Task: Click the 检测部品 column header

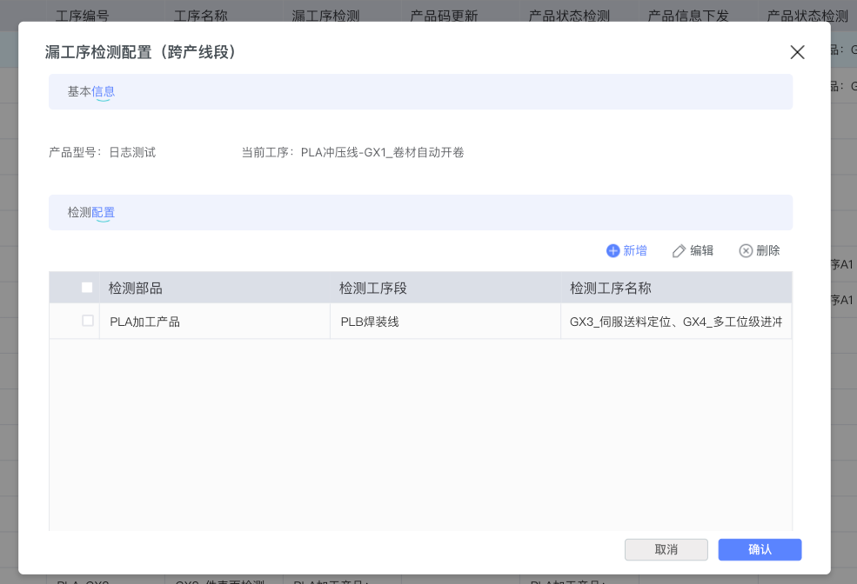Action: [x=136, y=289]
